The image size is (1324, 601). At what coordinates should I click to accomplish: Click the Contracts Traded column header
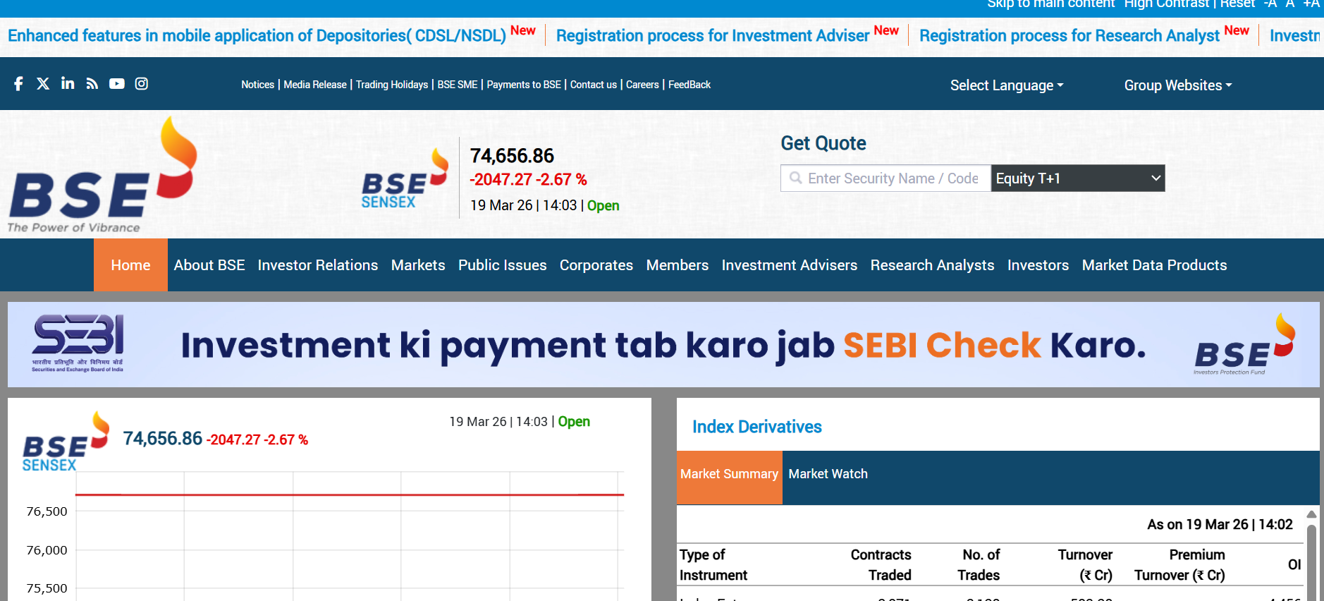881,565
